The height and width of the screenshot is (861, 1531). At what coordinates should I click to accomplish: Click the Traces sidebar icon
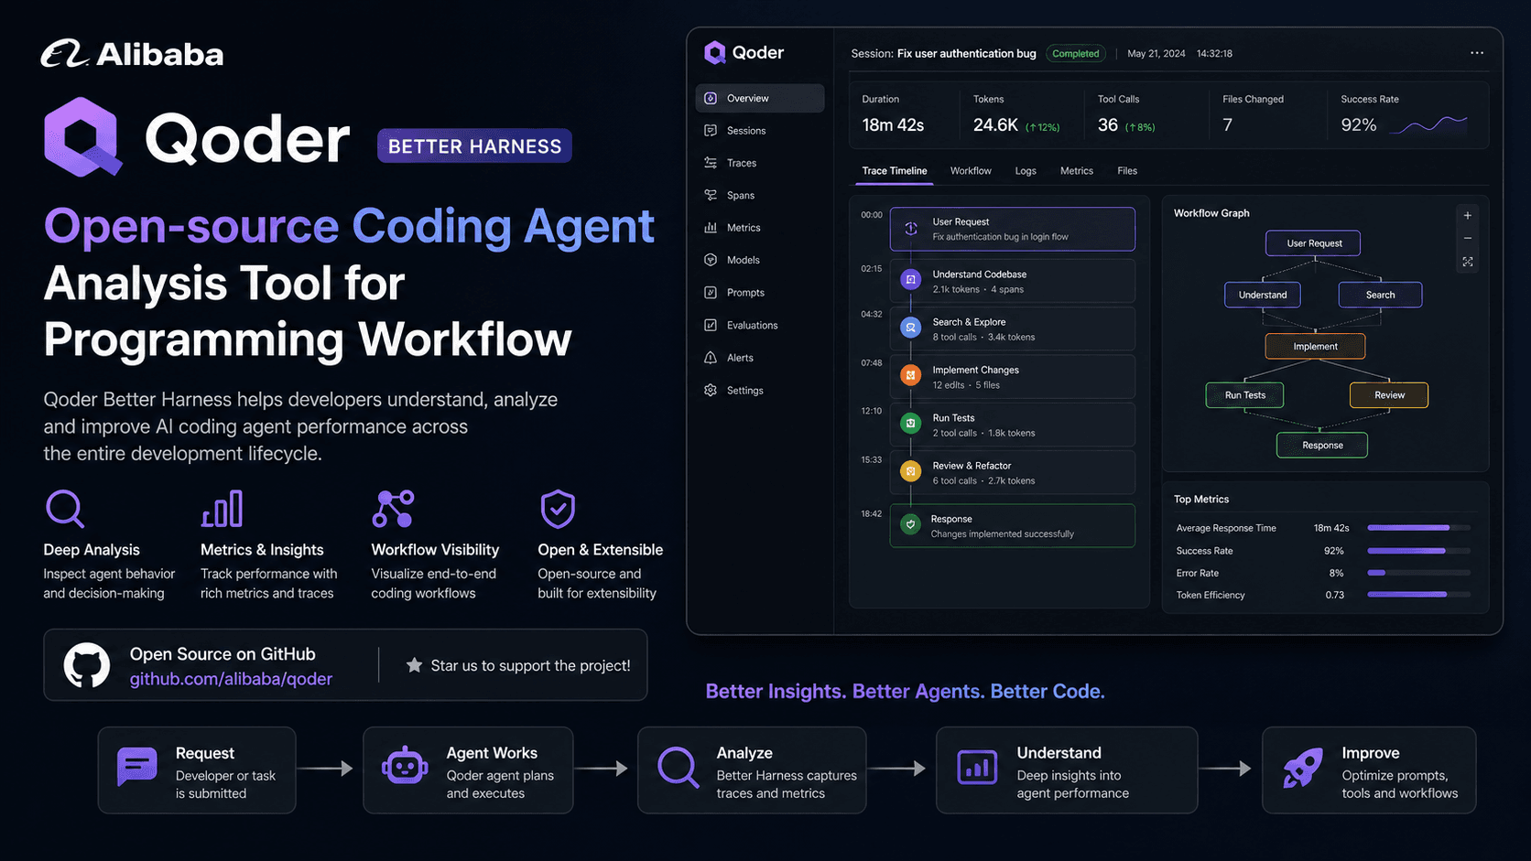[711, 163]
